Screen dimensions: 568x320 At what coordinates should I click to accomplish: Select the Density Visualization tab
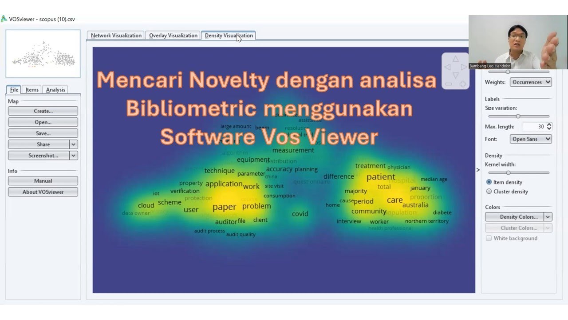click(x=229, y=36)
